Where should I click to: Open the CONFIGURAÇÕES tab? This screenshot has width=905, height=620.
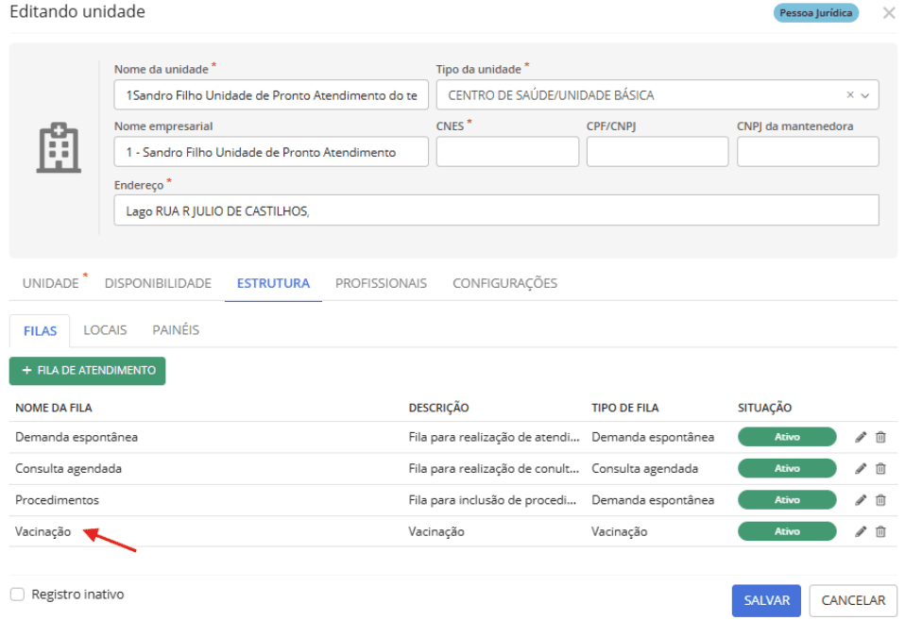tap(505, 283)
